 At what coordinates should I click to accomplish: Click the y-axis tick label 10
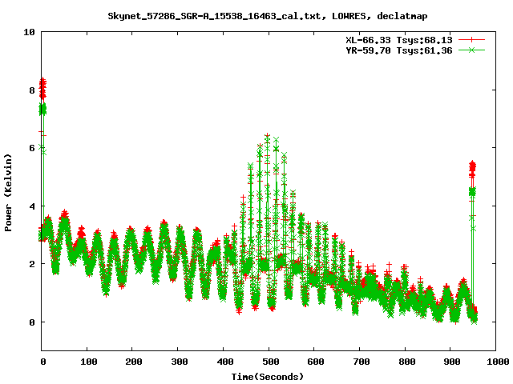pos(29,32)
